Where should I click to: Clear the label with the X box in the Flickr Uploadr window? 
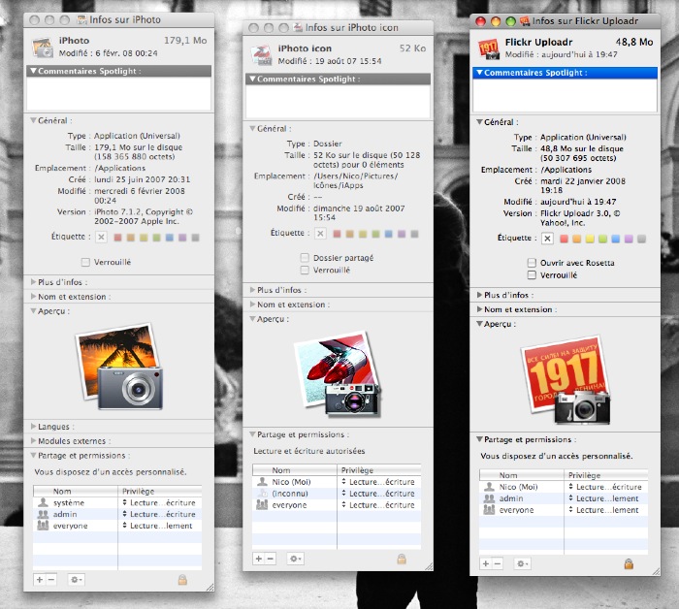click(547, 239)
